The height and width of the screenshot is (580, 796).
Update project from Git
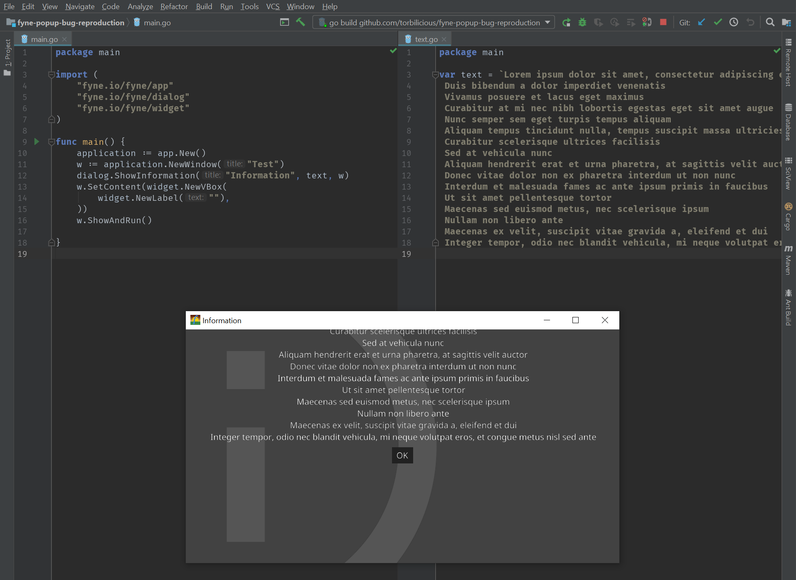[x=701, y=22]
